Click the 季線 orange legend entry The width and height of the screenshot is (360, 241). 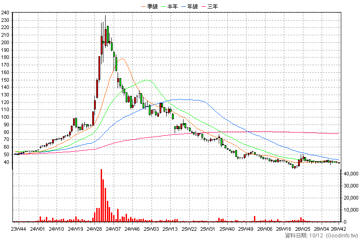pyautogui.click(x=150, y=6)
